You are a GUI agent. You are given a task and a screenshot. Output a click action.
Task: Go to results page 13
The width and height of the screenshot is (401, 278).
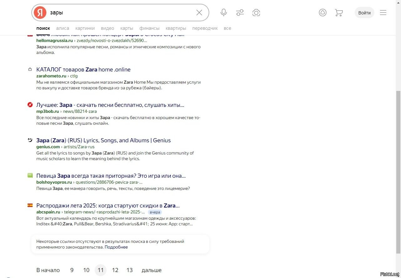[x=129, y=270]
